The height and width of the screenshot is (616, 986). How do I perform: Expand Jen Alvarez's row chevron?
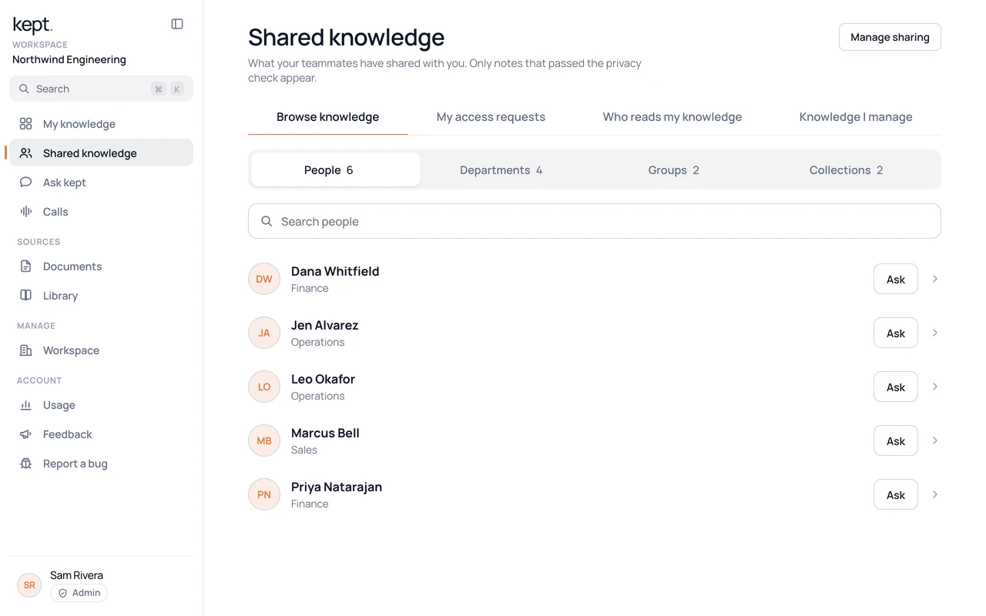point(935,333)
